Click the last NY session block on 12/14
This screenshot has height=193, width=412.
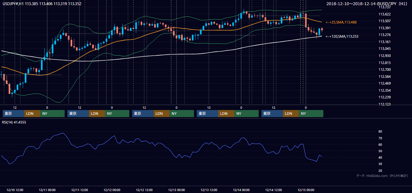tap(311, 114)
